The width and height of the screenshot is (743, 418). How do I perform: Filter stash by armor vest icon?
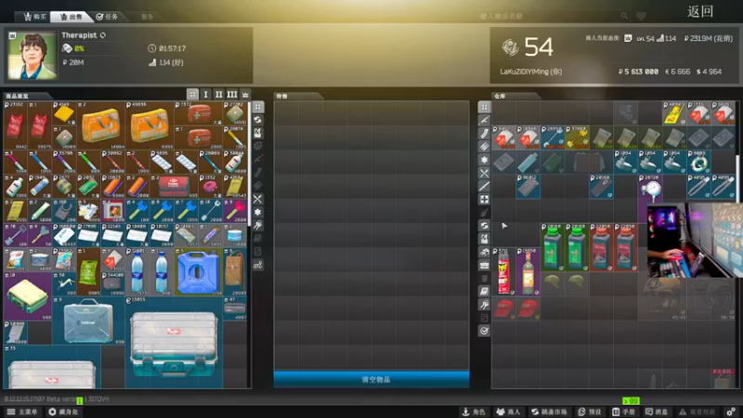coord(484,239)
